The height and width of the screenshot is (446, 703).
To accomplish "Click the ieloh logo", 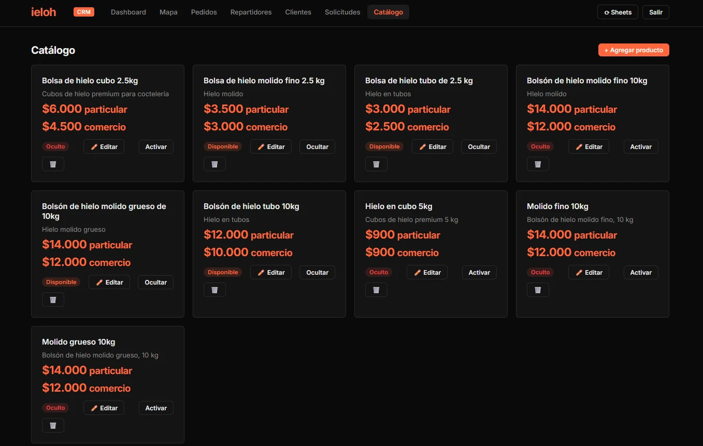I will (44, 12).
